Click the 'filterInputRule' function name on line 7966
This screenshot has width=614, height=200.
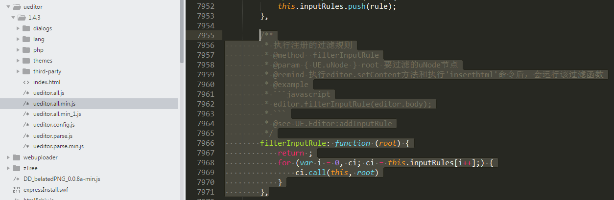[x=293, y=143]
